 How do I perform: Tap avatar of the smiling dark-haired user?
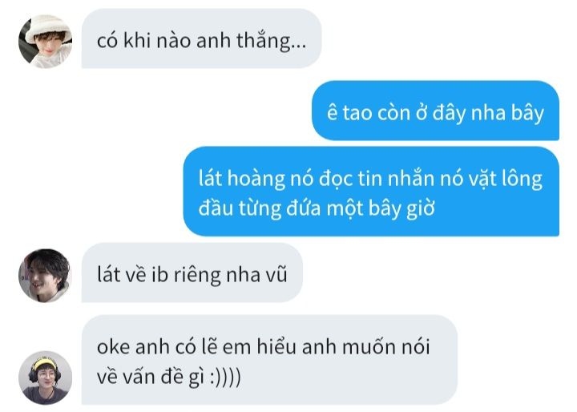tap(45, 276)
